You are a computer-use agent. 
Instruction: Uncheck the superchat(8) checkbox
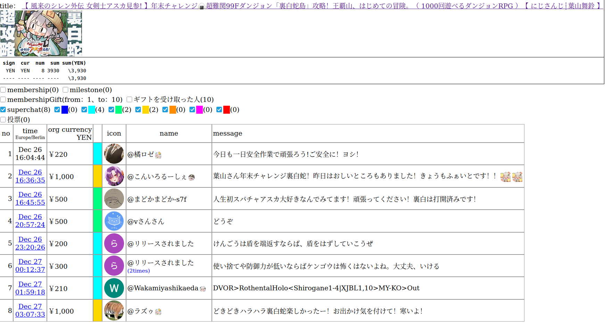pos(3,110)
